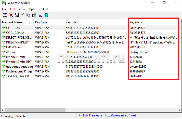Select the TP-LINK_662CD0 network name

[x=17, y=76]
